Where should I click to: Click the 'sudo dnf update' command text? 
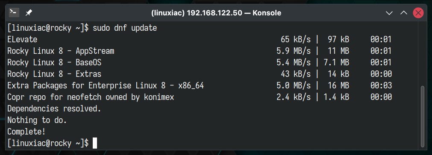click(125, 28)
